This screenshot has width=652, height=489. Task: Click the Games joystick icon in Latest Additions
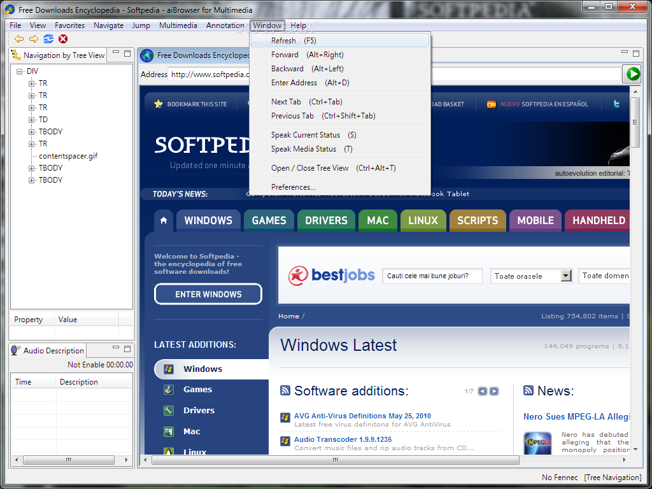(168, 390)
